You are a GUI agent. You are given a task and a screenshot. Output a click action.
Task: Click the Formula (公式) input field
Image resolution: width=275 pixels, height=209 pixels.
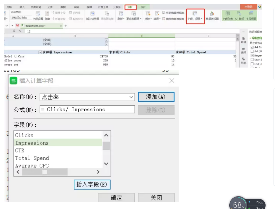point(87,110)
